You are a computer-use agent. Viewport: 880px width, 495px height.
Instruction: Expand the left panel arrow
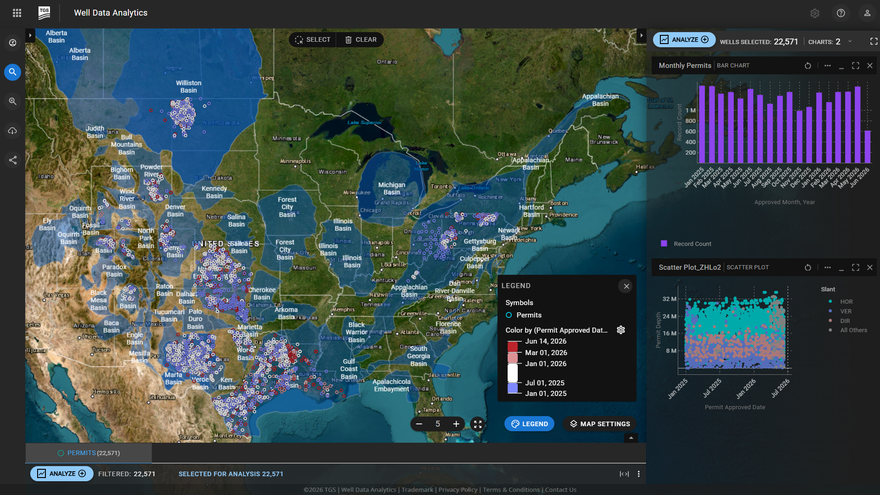point(30,35)
